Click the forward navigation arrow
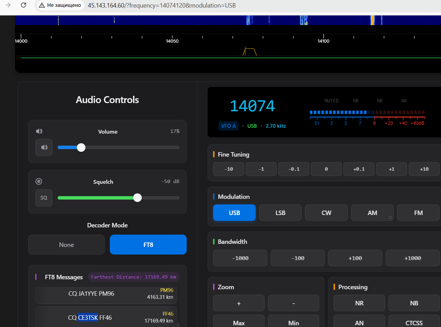The height and width of the screenshot is (327, 441). 8,5
